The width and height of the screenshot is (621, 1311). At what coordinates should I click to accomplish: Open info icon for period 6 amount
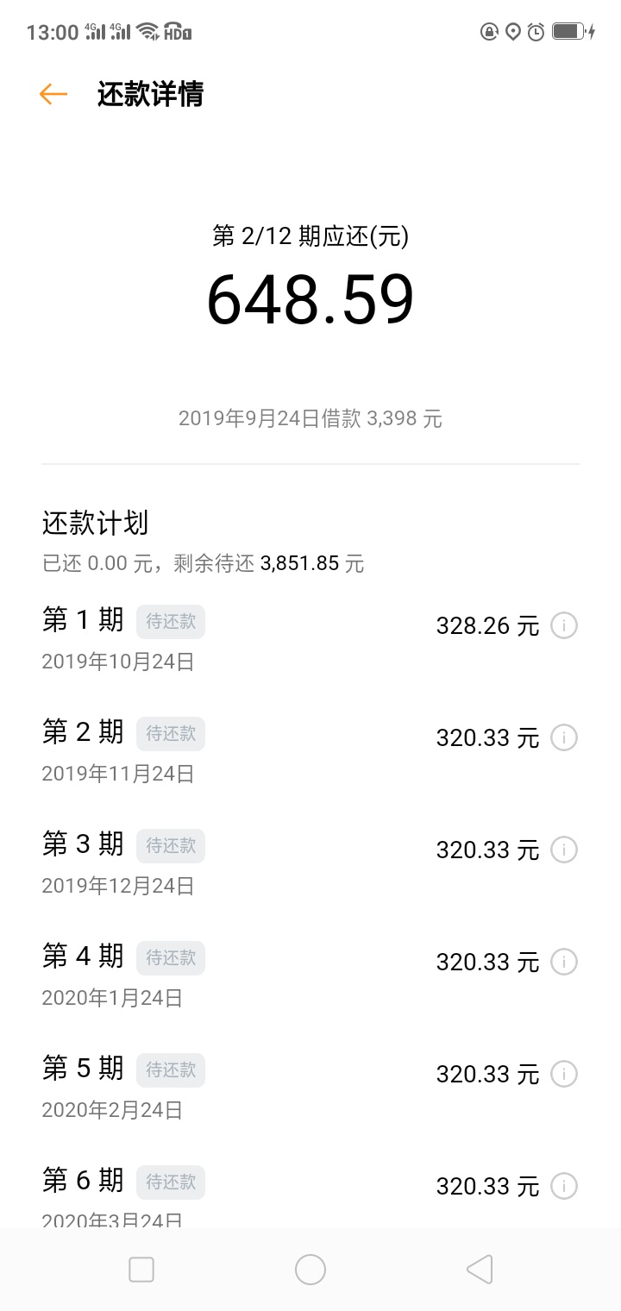click(564, 1186)
